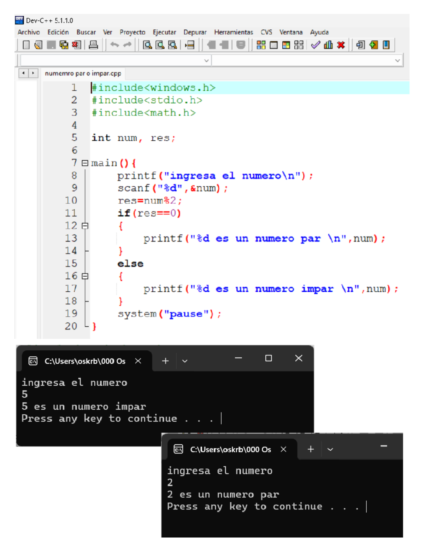Click the Compile icon with colored squares
Screen dimensions: 424x549
pyautogui.click(x=261, y=45)
